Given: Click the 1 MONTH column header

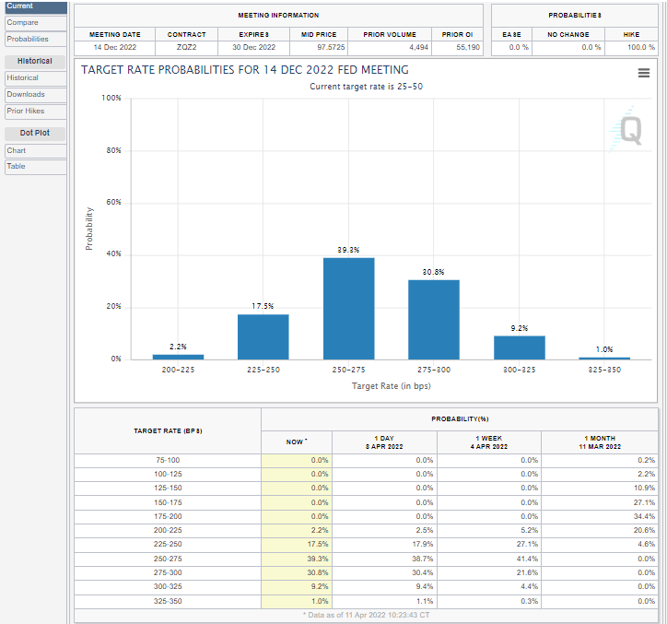Looking at the screenshot, I should 599,442.
